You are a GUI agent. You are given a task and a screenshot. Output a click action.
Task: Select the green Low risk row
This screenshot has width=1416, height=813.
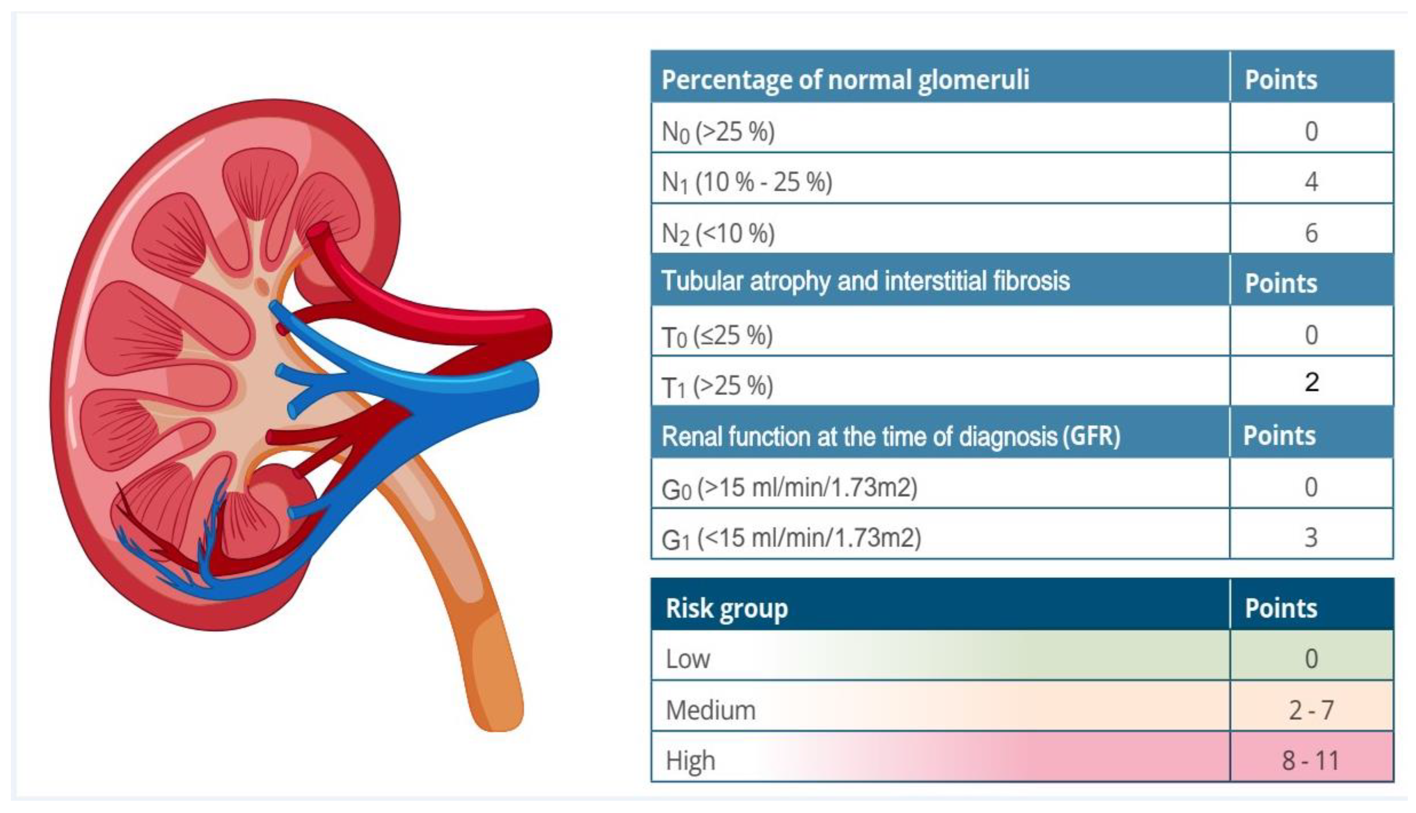[x=938, y=659]
